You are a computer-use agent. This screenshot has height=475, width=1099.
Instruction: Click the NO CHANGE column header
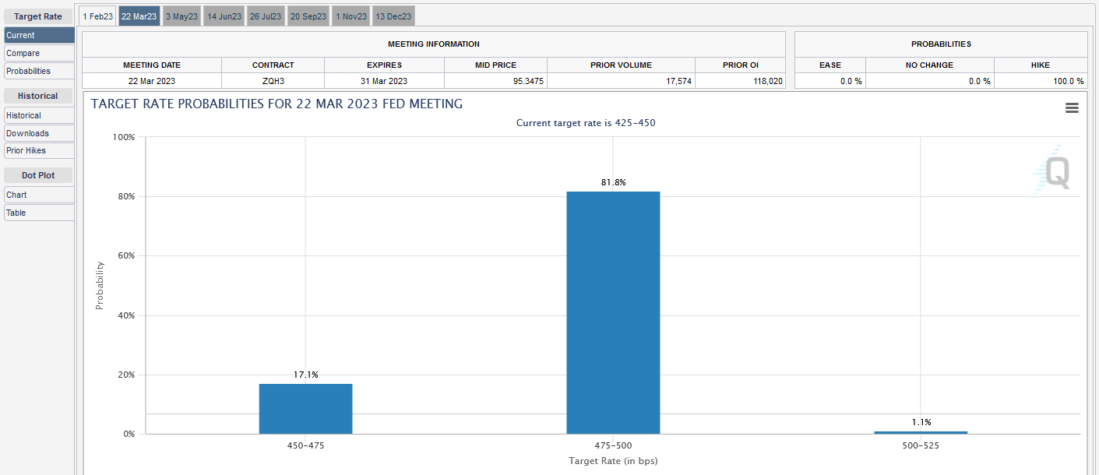[929, 65]
